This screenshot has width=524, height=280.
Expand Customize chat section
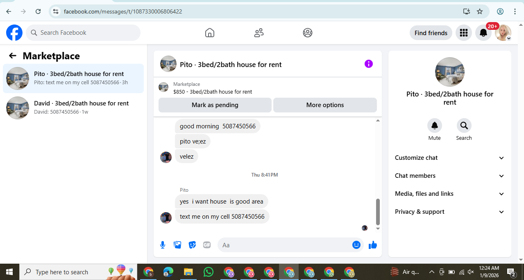(x=450, y=158)
